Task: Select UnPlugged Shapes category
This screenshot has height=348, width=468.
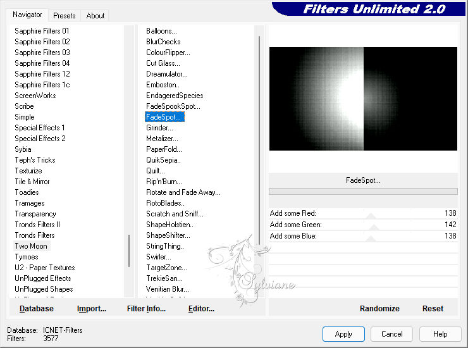Action: [x=44, y=289]
